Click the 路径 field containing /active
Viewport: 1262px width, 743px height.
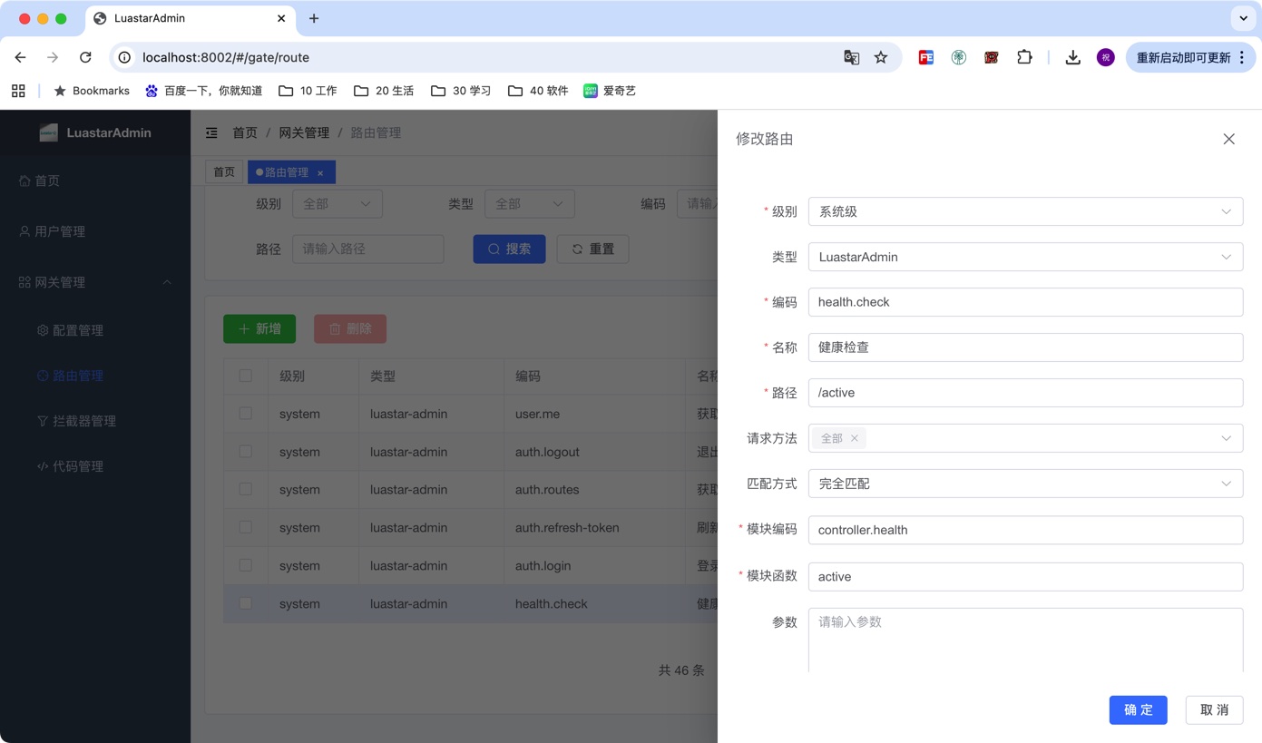[x=1025, y=393]
